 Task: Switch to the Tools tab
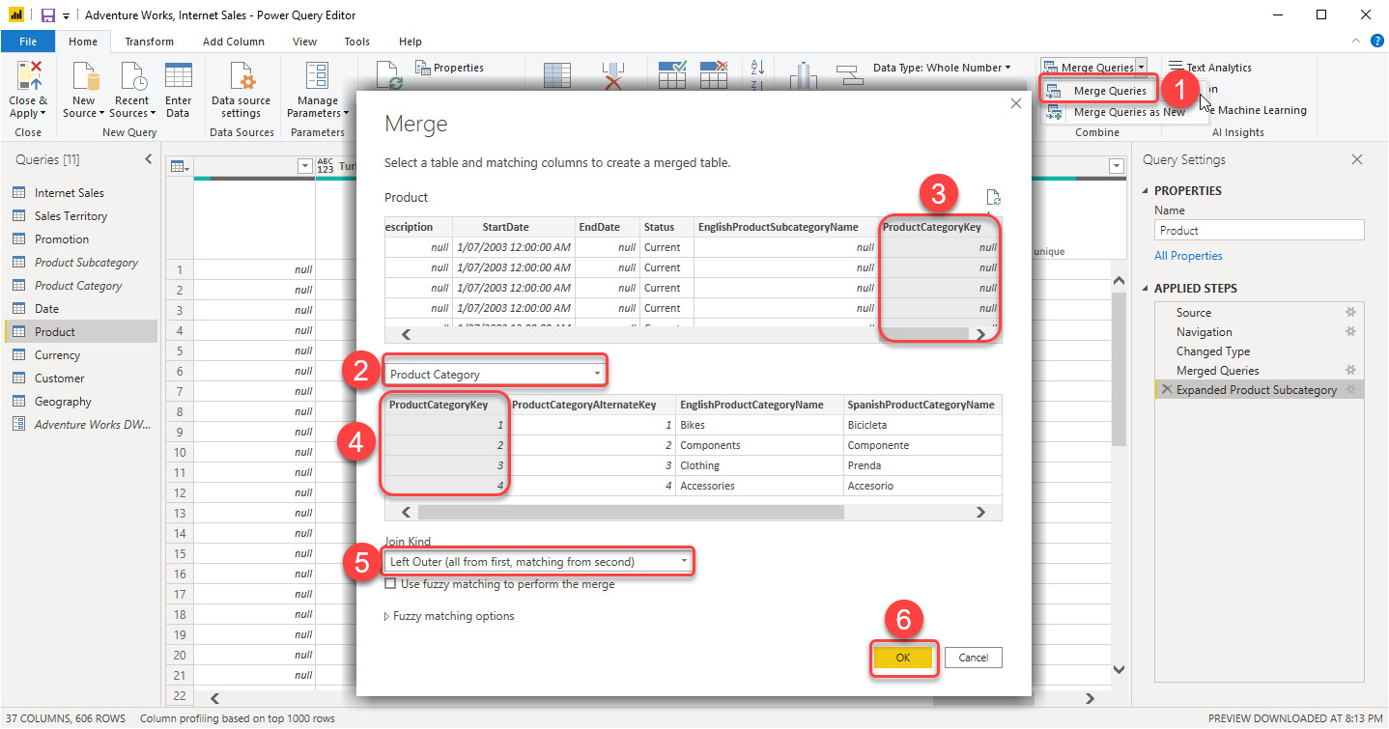[x=357, y=42]
